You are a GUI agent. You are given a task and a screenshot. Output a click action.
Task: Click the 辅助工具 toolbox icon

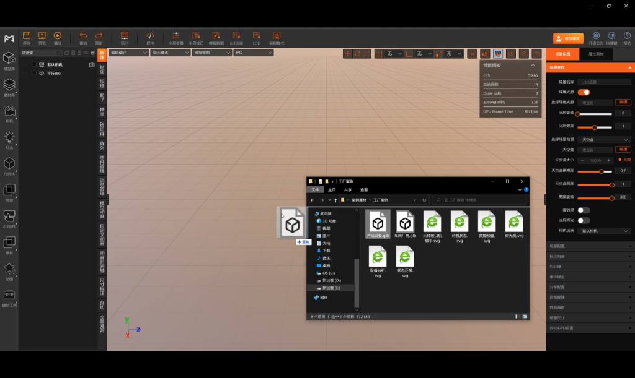pos(9,295)
